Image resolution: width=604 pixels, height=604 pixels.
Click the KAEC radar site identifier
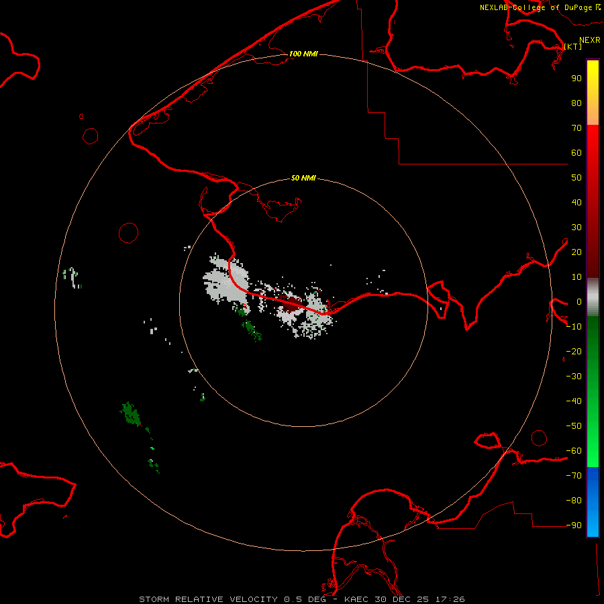coord(356,599)
